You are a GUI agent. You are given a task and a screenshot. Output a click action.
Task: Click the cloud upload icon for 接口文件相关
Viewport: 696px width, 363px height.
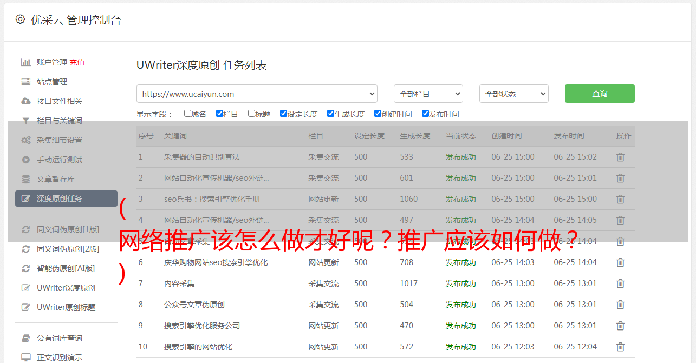(x=25, y=101)
